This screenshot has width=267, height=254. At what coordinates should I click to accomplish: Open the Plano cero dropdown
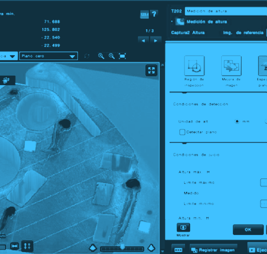pyautogui.click(x=48, y=56)
